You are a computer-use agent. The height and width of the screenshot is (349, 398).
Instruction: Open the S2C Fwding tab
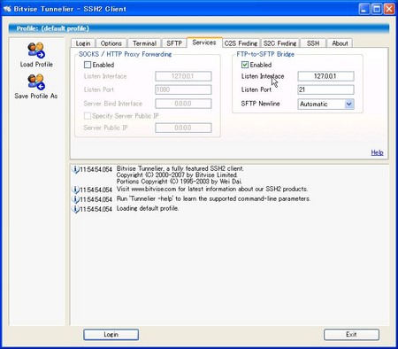[280, 43]
